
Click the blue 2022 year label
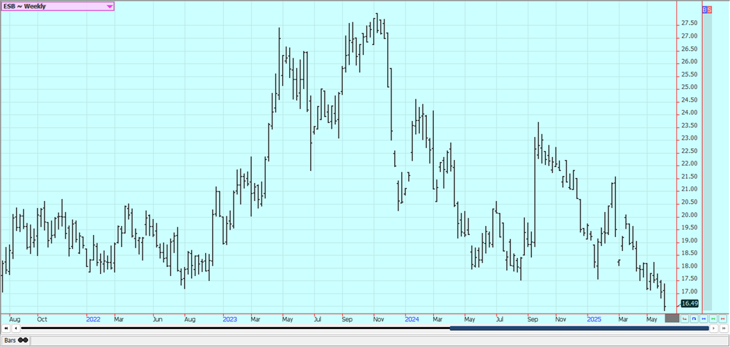(93, 319)
